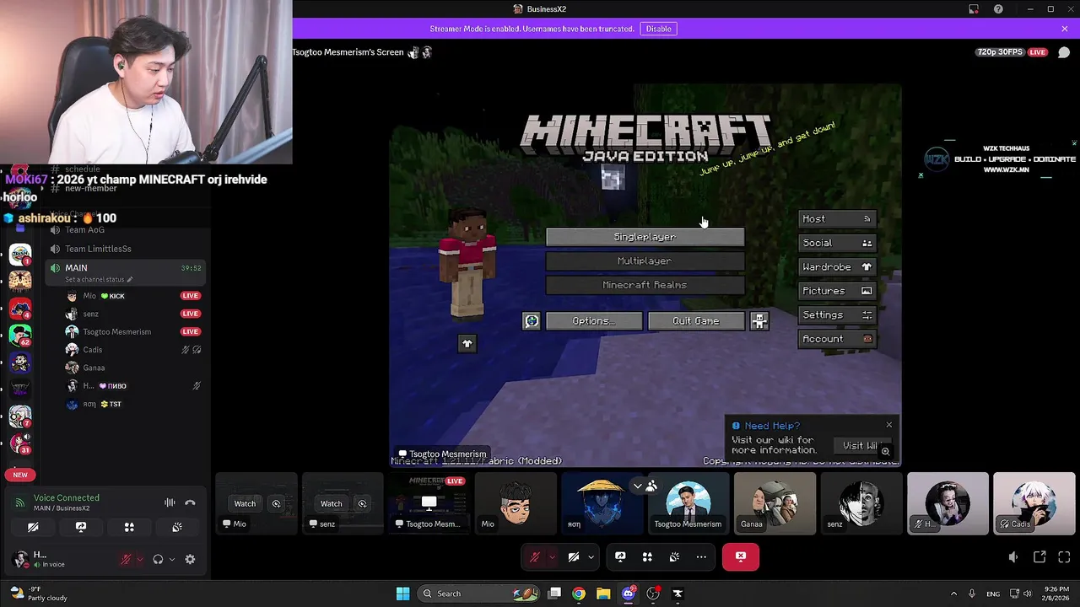Select Ganaa in MAIN channel list
1080x607 pixels.
tap(133, 368)
